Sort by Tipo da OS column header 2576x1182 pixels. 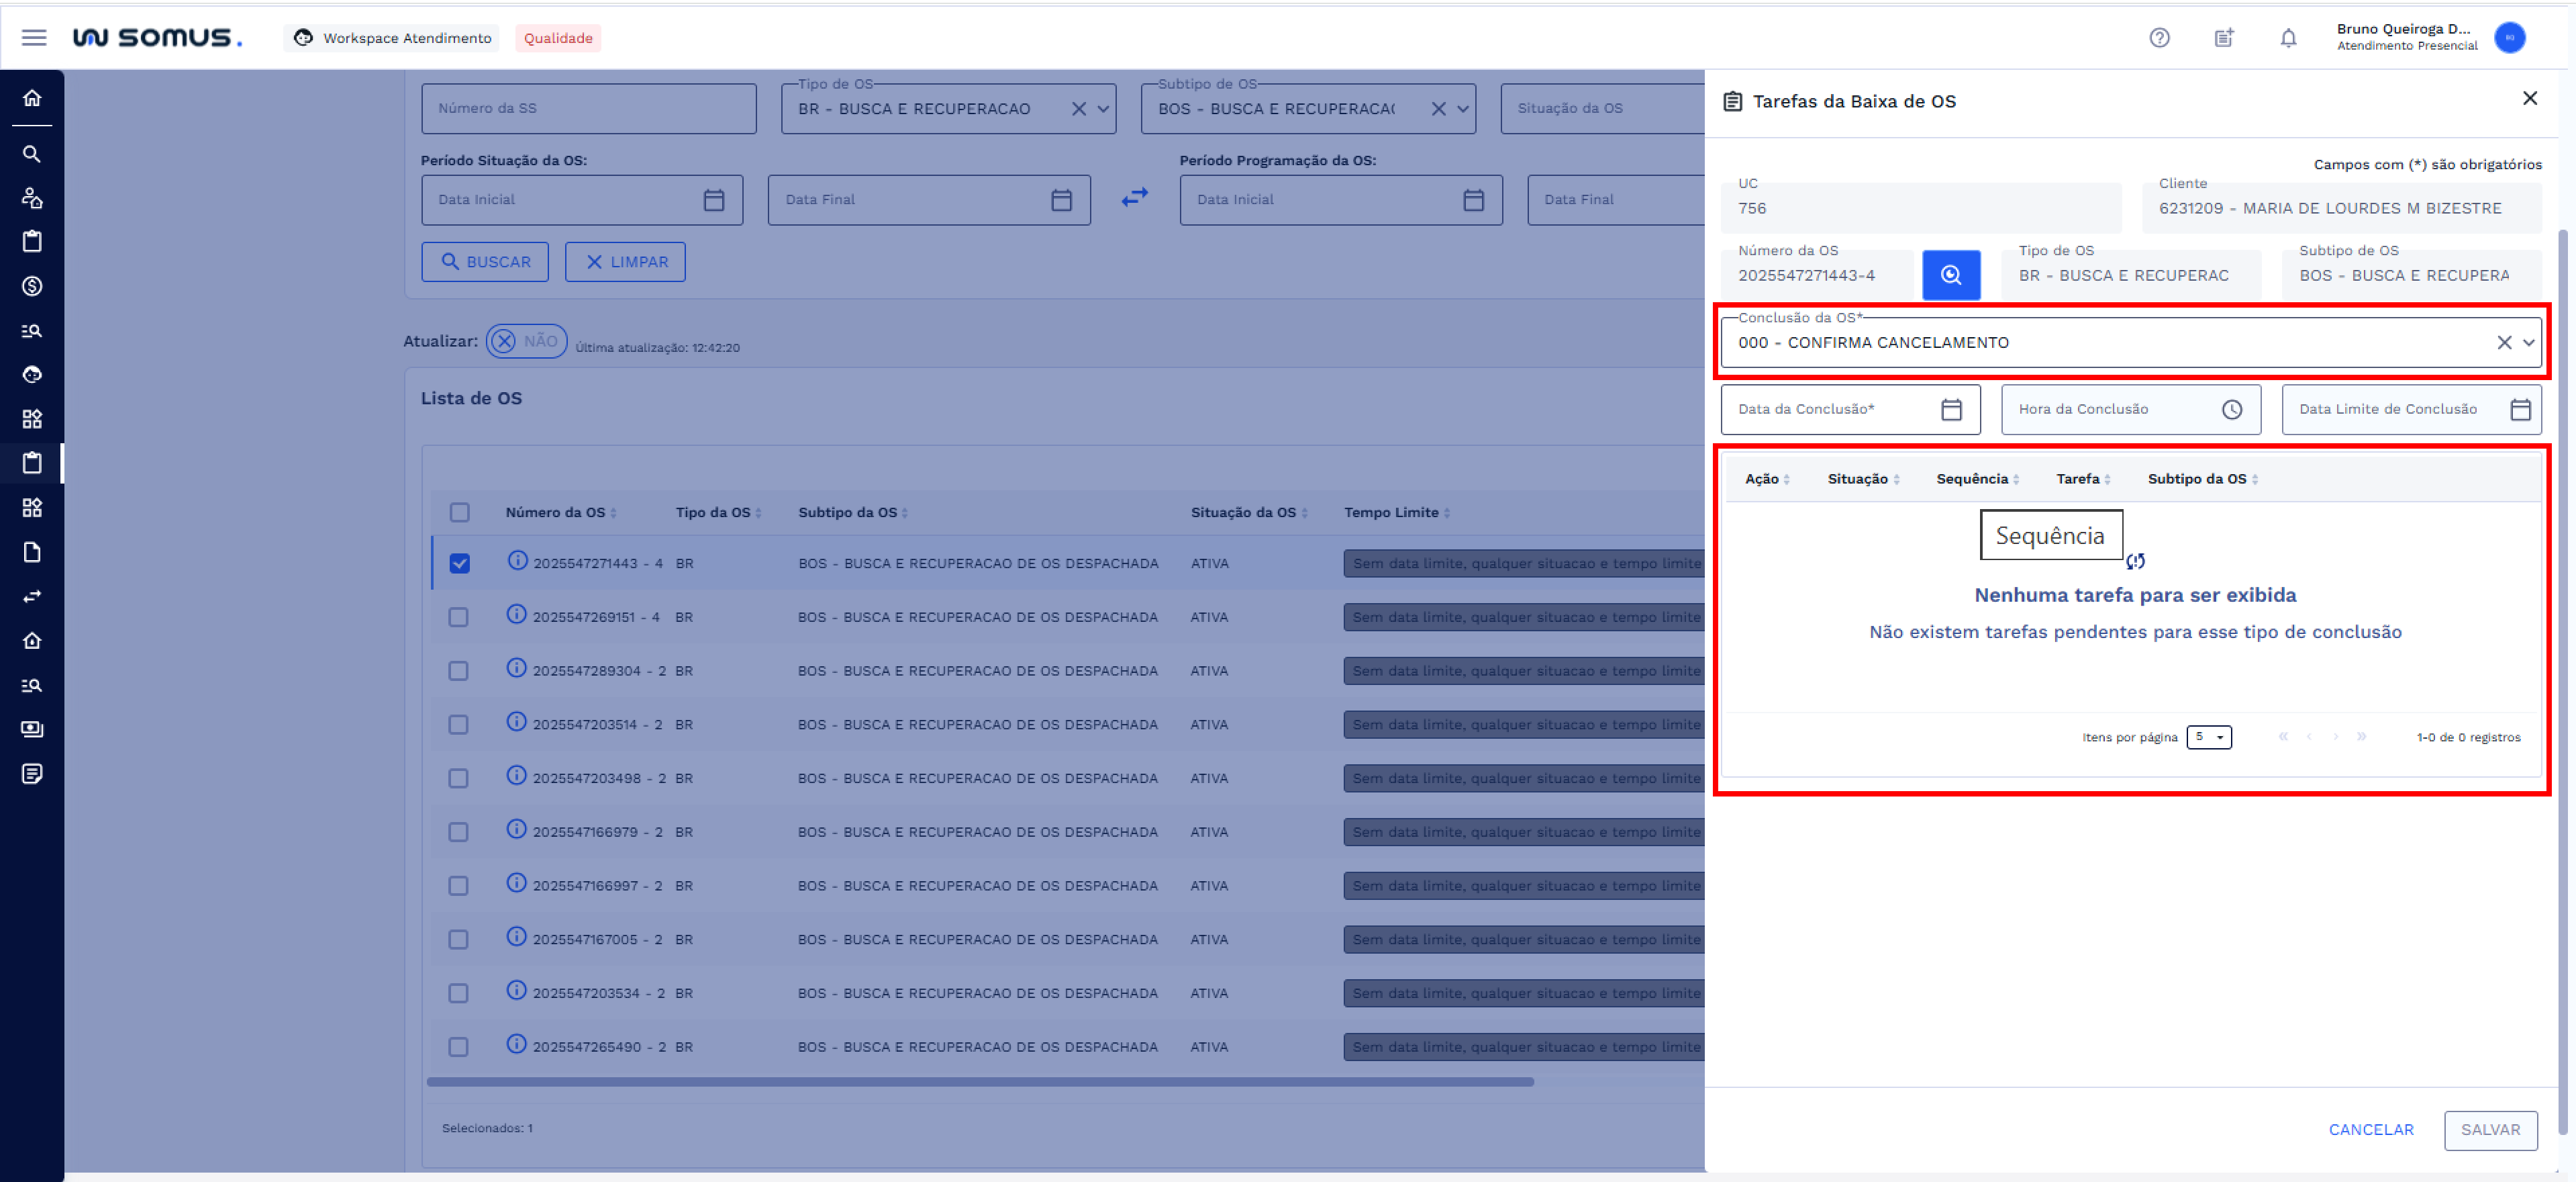(x=718, y=512)
